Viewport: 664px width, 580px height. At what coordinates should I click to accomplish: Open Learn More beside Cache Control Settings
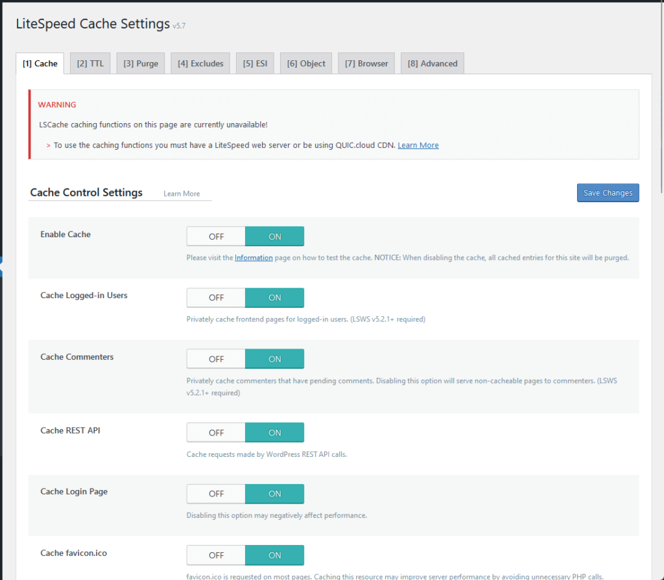coord(182,194)
